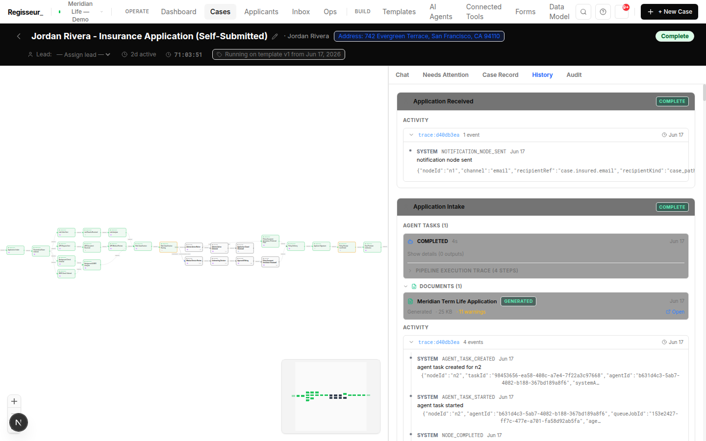
Task: Open Templates under Build
Action: [399, 12]
